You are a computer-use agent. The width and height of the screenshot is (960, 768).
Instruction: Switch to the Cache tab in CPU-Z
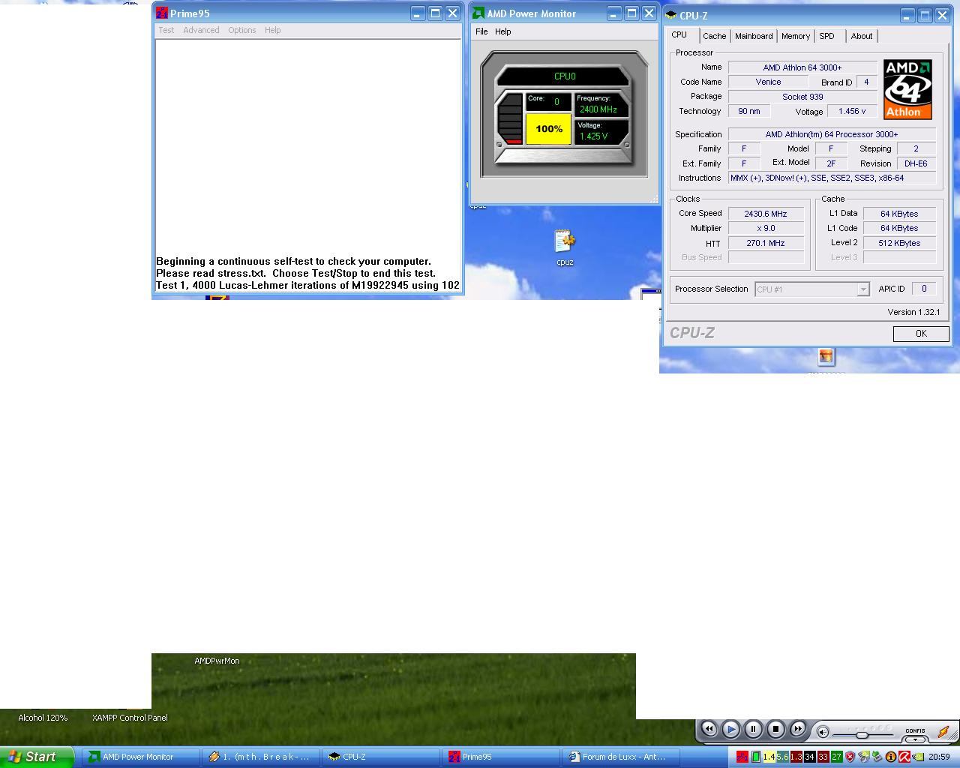(x=714, y=36)
